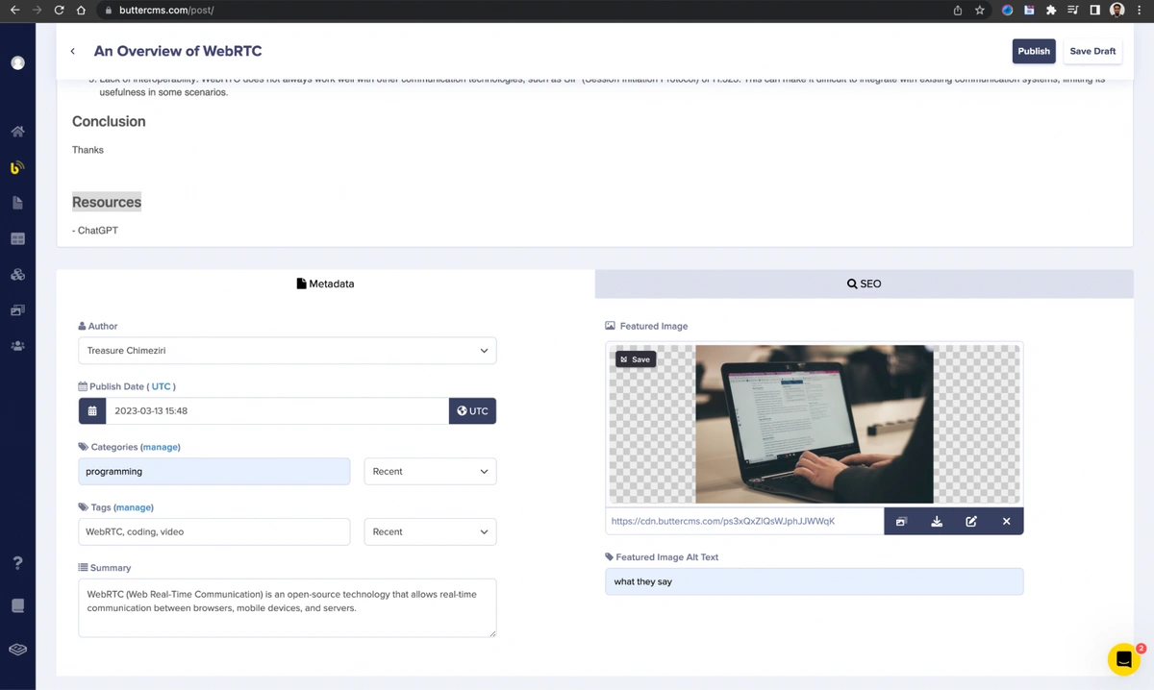The width and height of the screenshot is (1154, 690).
Task: Open the Pages icon in sidebar
Action: [x=17, y=203]
